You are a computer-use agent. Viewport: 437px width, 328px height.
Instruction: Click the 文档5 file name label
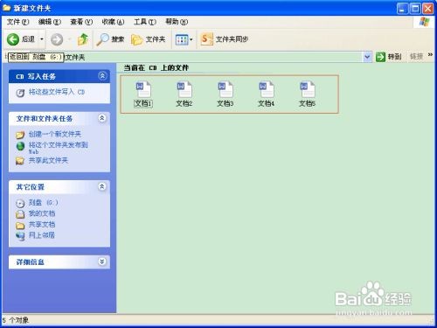pyautogui.click(x=308, y=103)
